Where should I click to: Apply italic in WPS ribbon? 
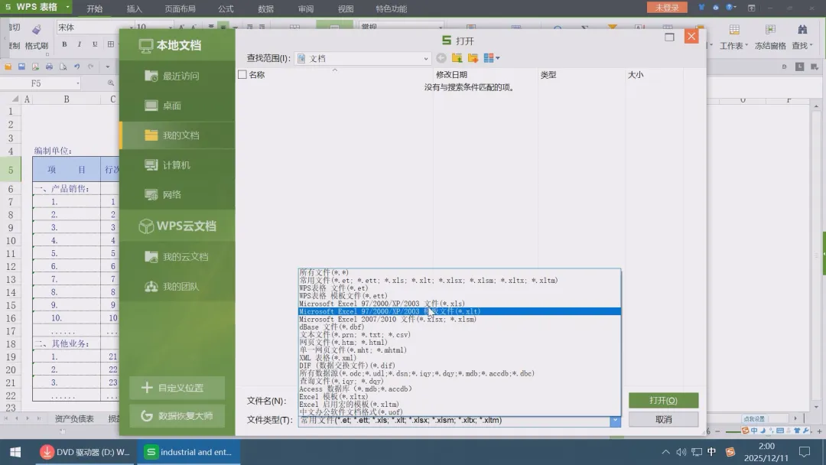click(79, 44)
